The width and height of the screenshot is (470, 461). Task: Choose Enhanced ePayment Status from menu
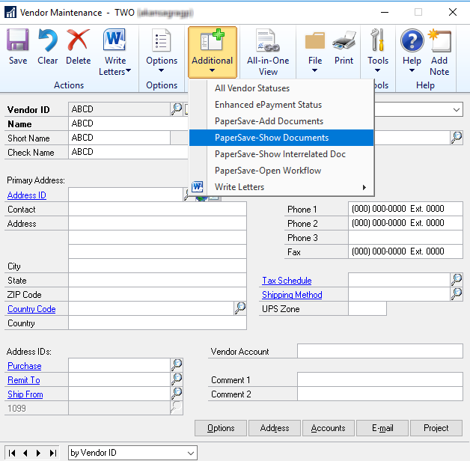click(268, 105)
